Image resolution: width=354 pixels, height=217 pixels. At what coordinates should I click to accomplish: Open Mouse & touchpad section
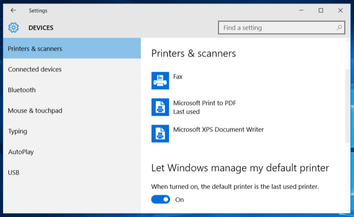coord(72,110)
